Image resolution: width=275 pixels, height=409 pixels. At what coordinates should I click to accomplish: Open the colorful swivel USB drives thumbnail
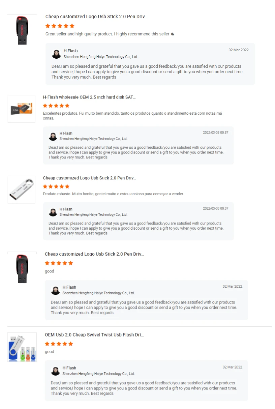coord(22,347)
